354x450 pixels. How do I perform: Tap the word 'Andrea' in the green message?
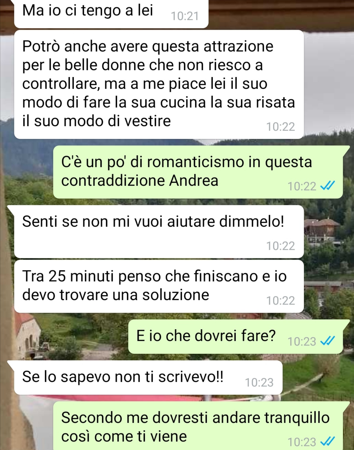(194, 180)
